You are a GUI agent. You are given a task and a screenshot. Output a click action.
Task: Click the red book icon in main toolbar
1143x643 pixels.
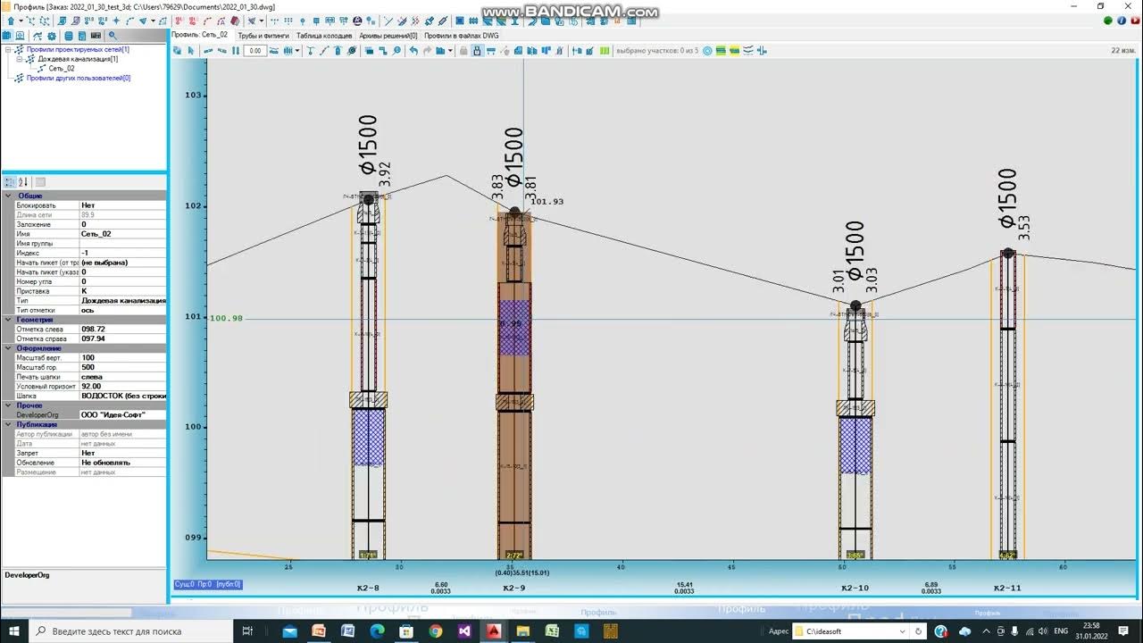pos(235,20)
